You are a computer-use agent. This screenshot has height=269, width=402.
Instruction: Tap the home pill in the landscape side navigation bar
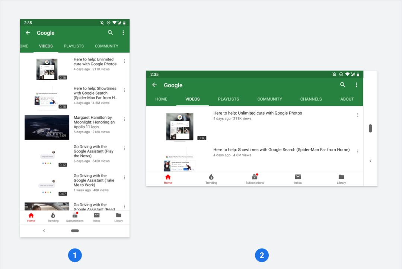click(370, 128)
